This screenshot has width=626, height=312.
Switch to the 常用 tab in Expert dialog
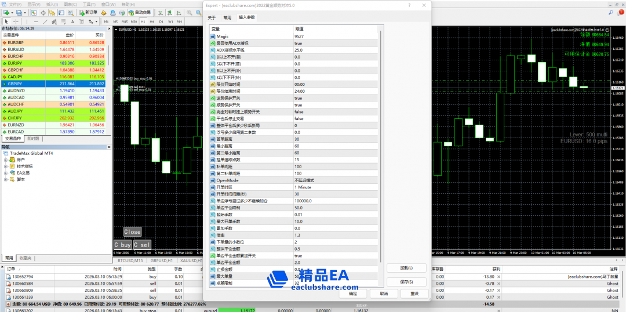[x=227, y=17]
